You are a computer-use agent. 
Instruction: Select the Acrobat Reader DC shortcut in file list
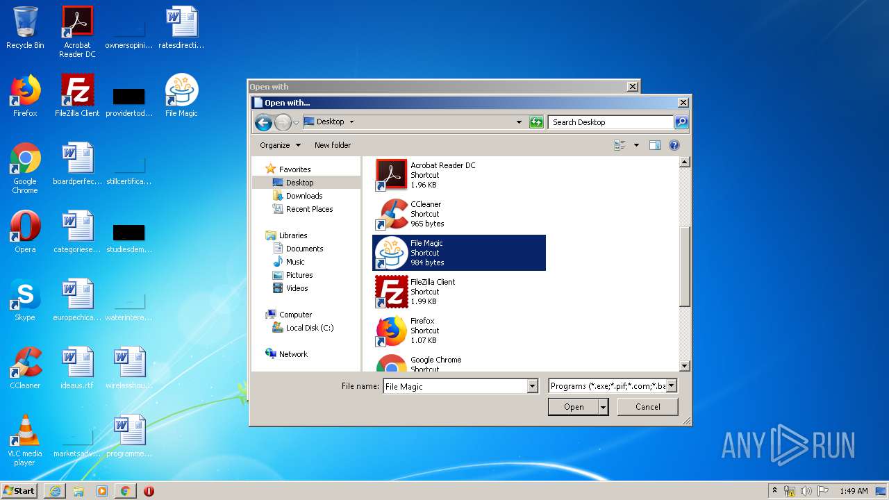click(459, 175)
